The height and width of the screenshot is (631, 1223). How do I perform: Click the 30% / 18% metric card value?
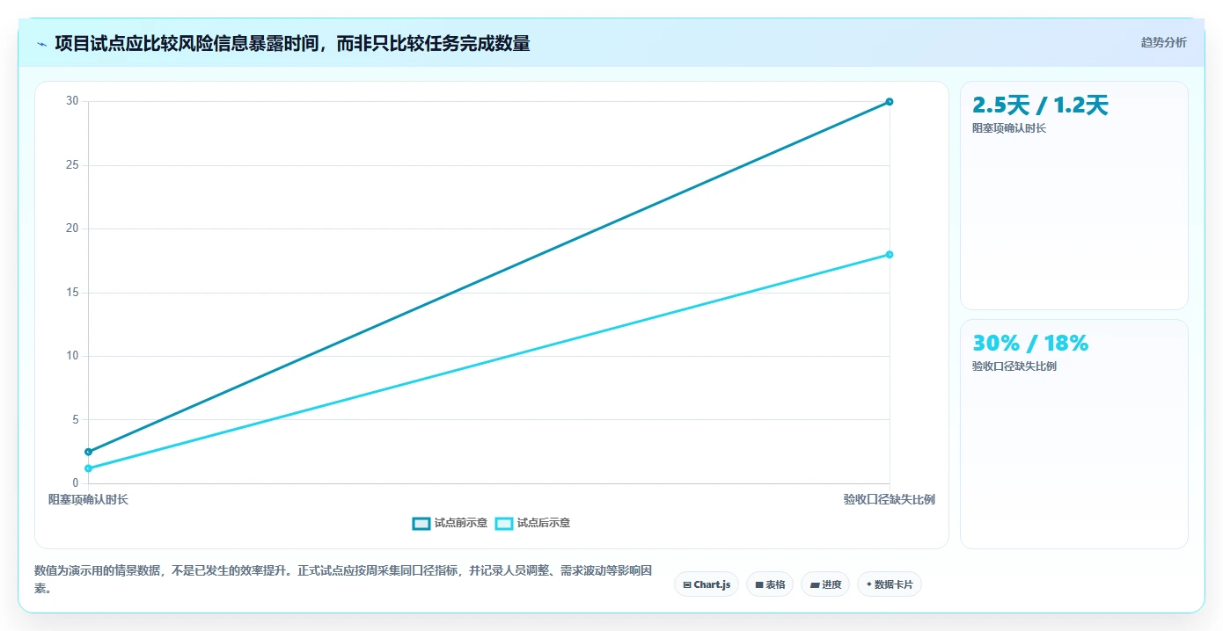[x=1030, y=343]
